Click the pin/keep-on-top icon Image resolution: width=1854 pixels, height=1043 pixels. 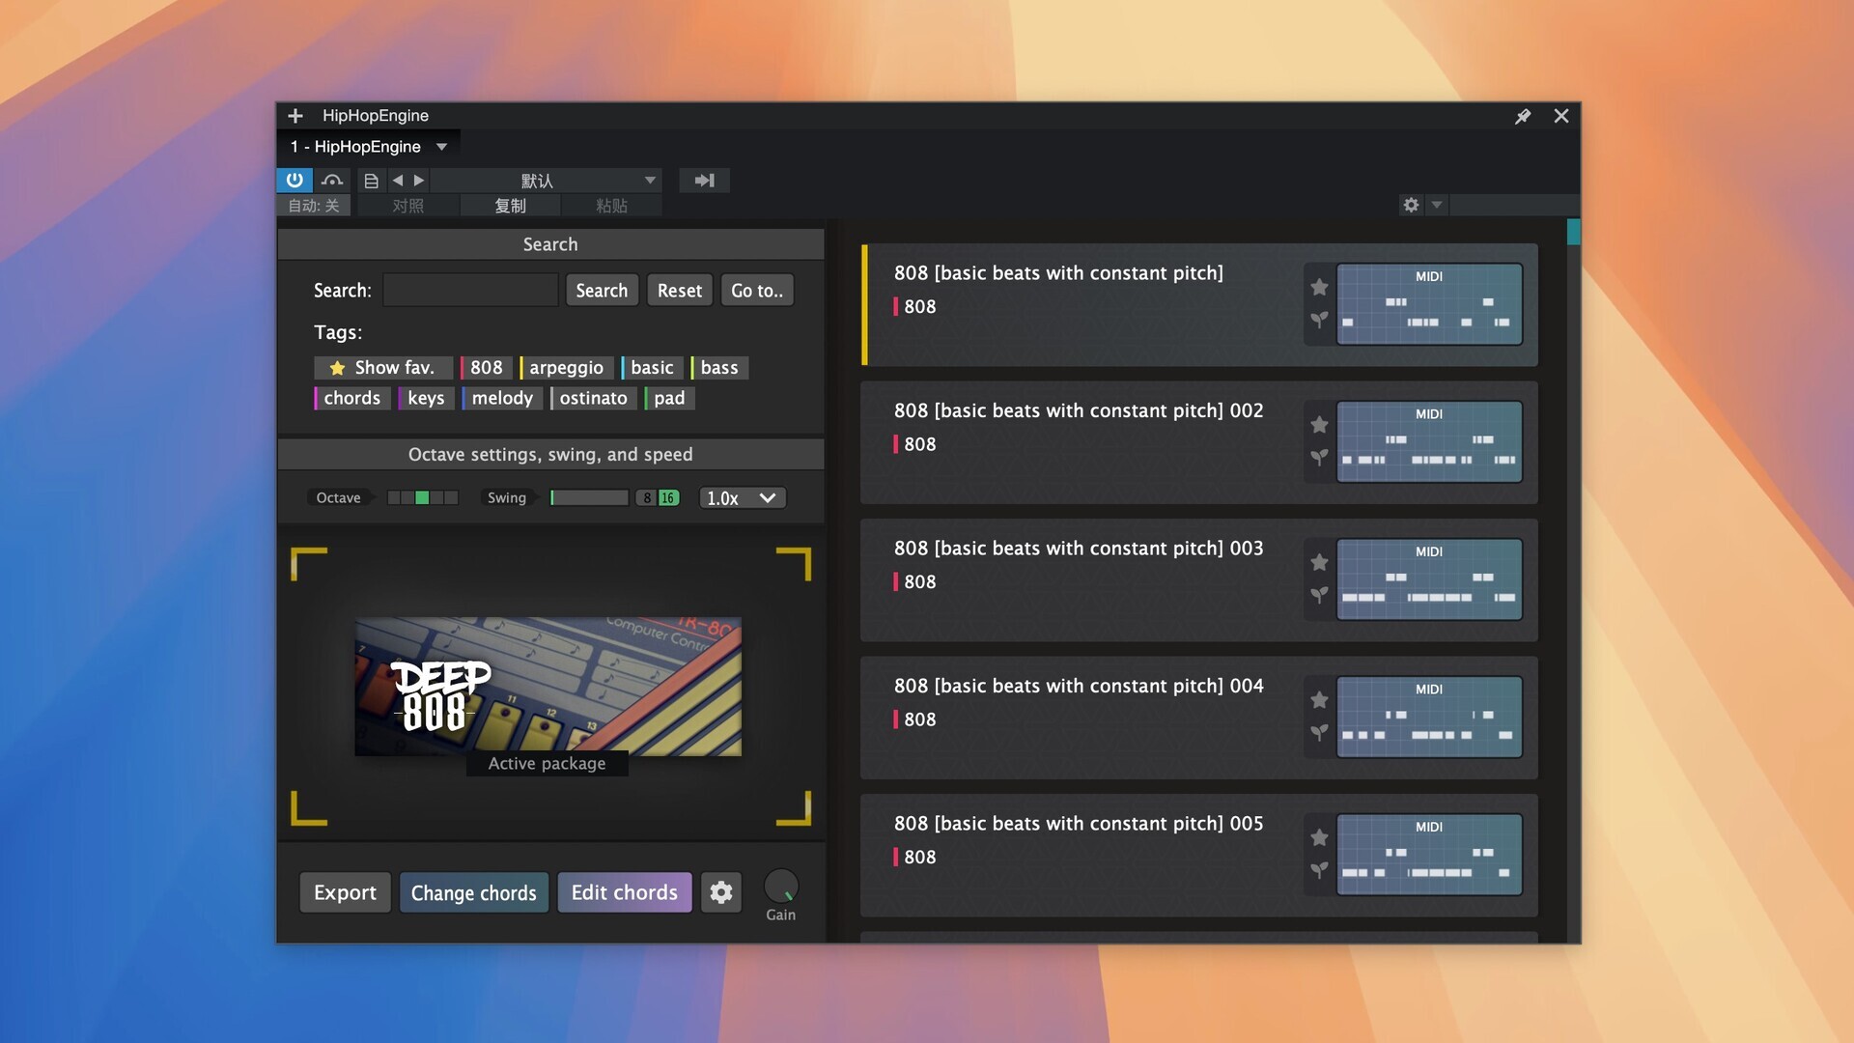pos(1522,116)
